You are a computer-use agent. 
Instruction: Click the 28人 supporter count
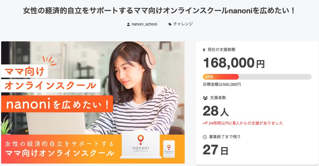(x=216, y=111)
